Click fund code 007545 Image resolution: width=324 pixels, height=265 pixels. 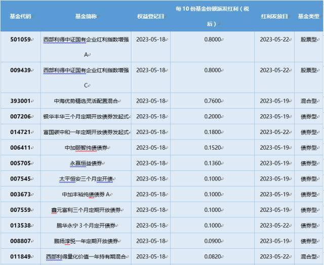[x=20, y=179]
